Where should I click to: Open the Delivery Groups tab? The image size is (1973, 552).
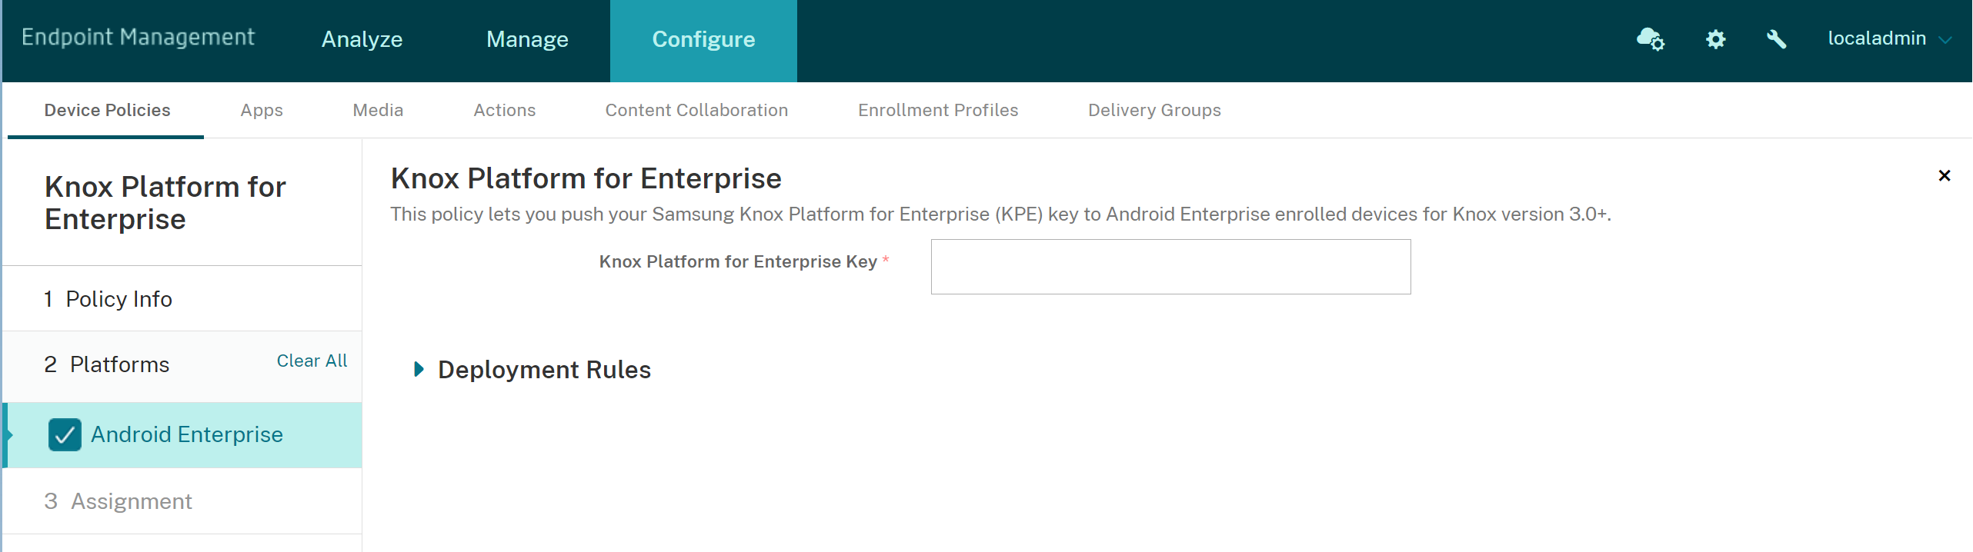(x=1154, y=111)
